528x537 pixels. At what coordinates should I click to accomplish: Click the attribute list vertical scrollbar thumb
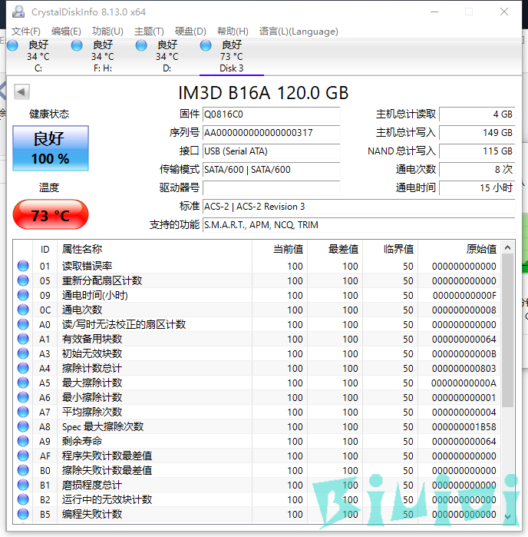tap(508, 330)
